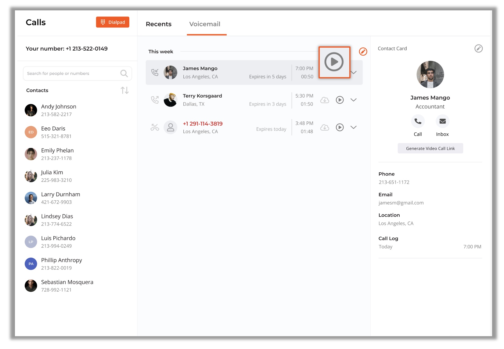The height and width of the screenshot is (349, 504).
Task: Click Larry Durnham's avatar photo
Action: (31, 198)
